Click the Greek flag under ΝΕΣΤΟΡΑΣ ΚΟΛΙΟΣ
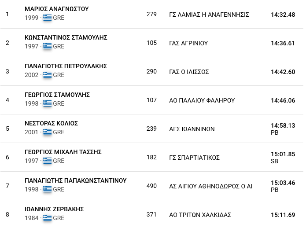This screenshot has width=306, height=228. (x=47, y=132)
